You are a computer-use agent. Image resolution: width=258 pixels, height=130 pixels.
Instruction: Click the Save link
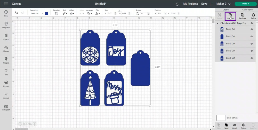204,4
